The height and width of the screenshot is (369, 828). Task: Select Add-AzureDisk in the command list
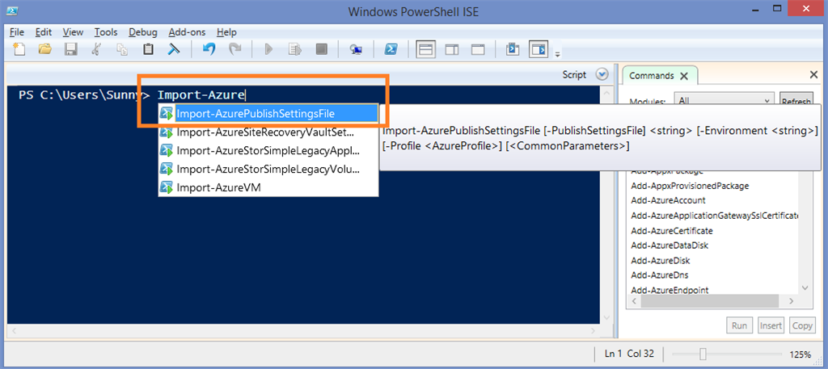click(660, 260)
